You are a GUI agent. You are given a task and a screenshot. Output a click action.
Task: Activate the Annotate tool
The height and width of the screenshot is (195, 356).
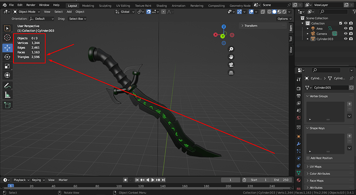7,85
